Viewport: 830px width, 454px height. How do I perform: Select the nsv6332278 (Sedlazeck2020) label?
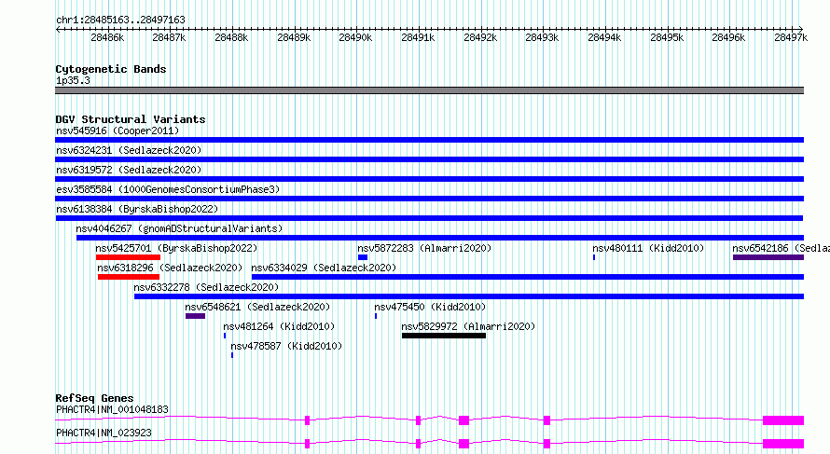(206, 287)
